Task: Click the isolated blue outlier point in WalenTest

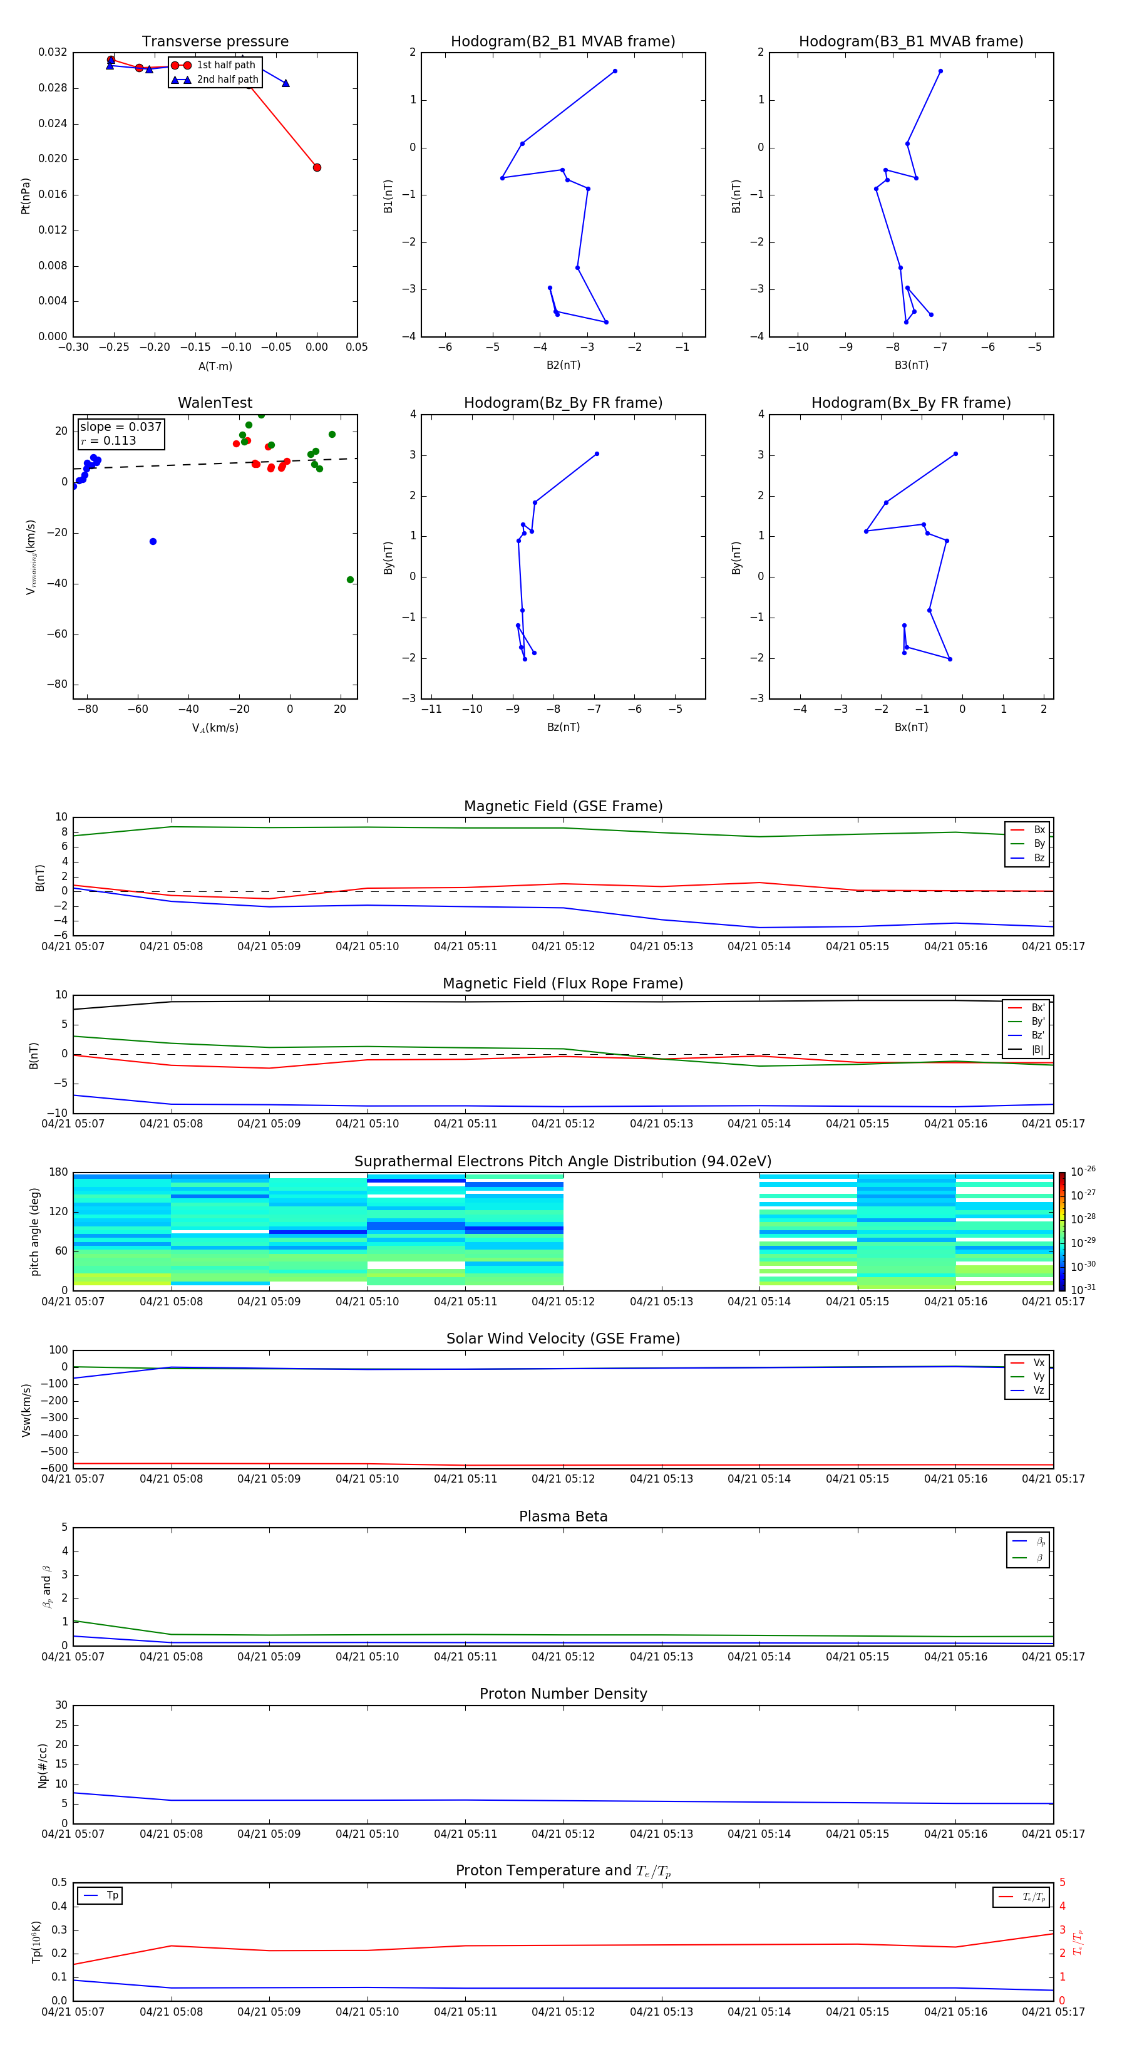Action: click(153, 542)
